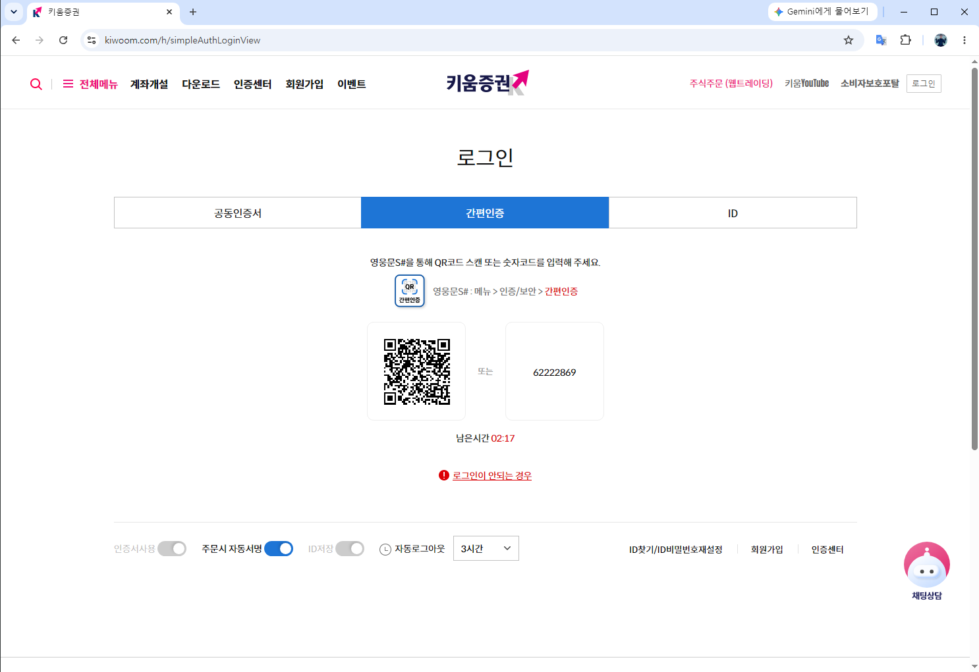The width and height of the screenshot is (979, 672).
Task: Open the 회원가입 top menu
Action: point(304,84)
